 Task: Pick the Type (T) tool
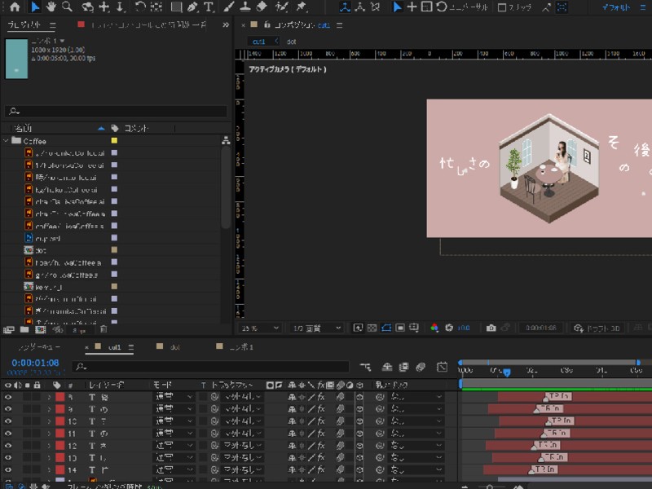point(209,7)
